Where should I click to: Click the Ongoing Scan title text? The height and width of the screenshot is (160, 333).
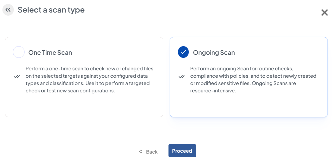tap(214, 53)
